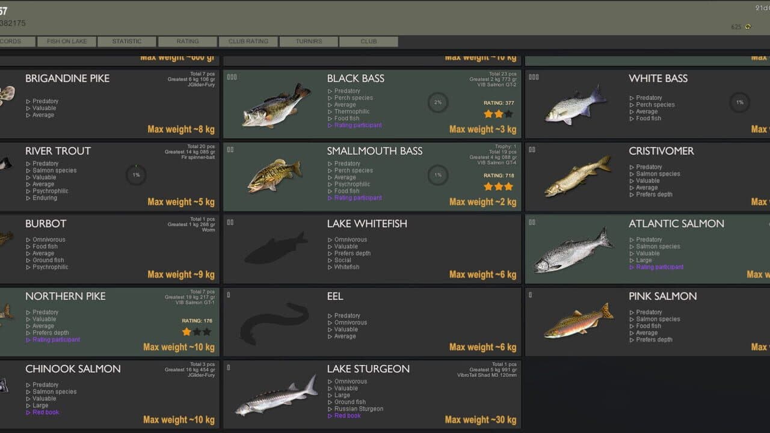
Task: Click the bar indicator on Eel card
Action: [229, 295]
